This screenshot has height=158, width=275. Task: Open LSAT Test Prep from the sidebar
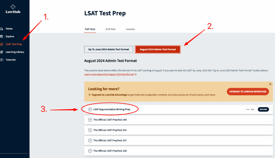point(13,44)
